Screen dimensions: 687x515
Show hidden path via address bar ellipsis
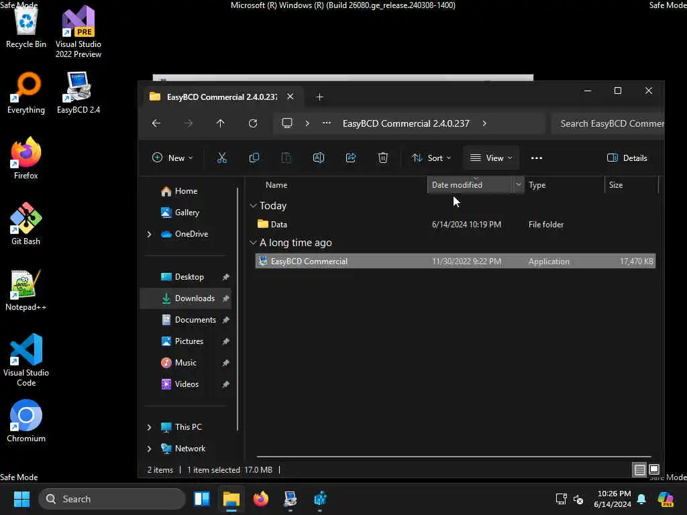coord(327,123)
